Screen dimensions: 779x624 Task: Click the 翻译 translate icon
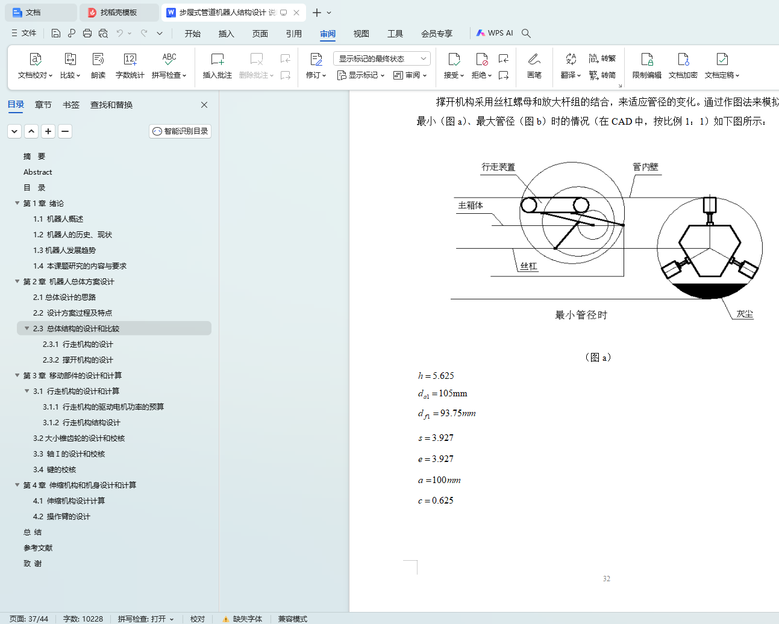click(x=571, y=59)
